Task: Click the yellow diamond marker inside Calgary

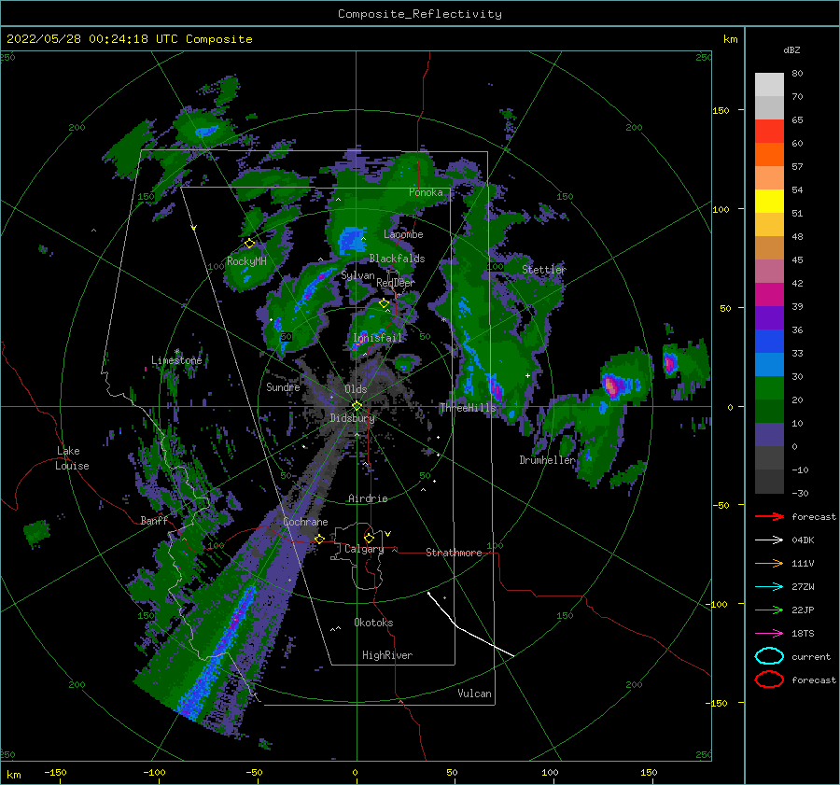Action: click(x=369, y=538)
